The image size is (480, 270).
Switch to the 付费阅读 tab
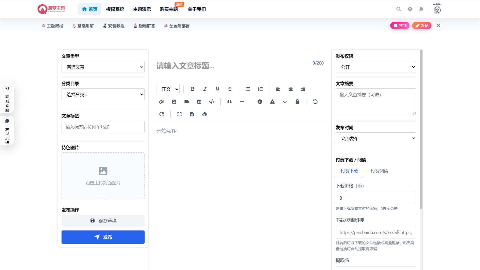pos(379,171)
